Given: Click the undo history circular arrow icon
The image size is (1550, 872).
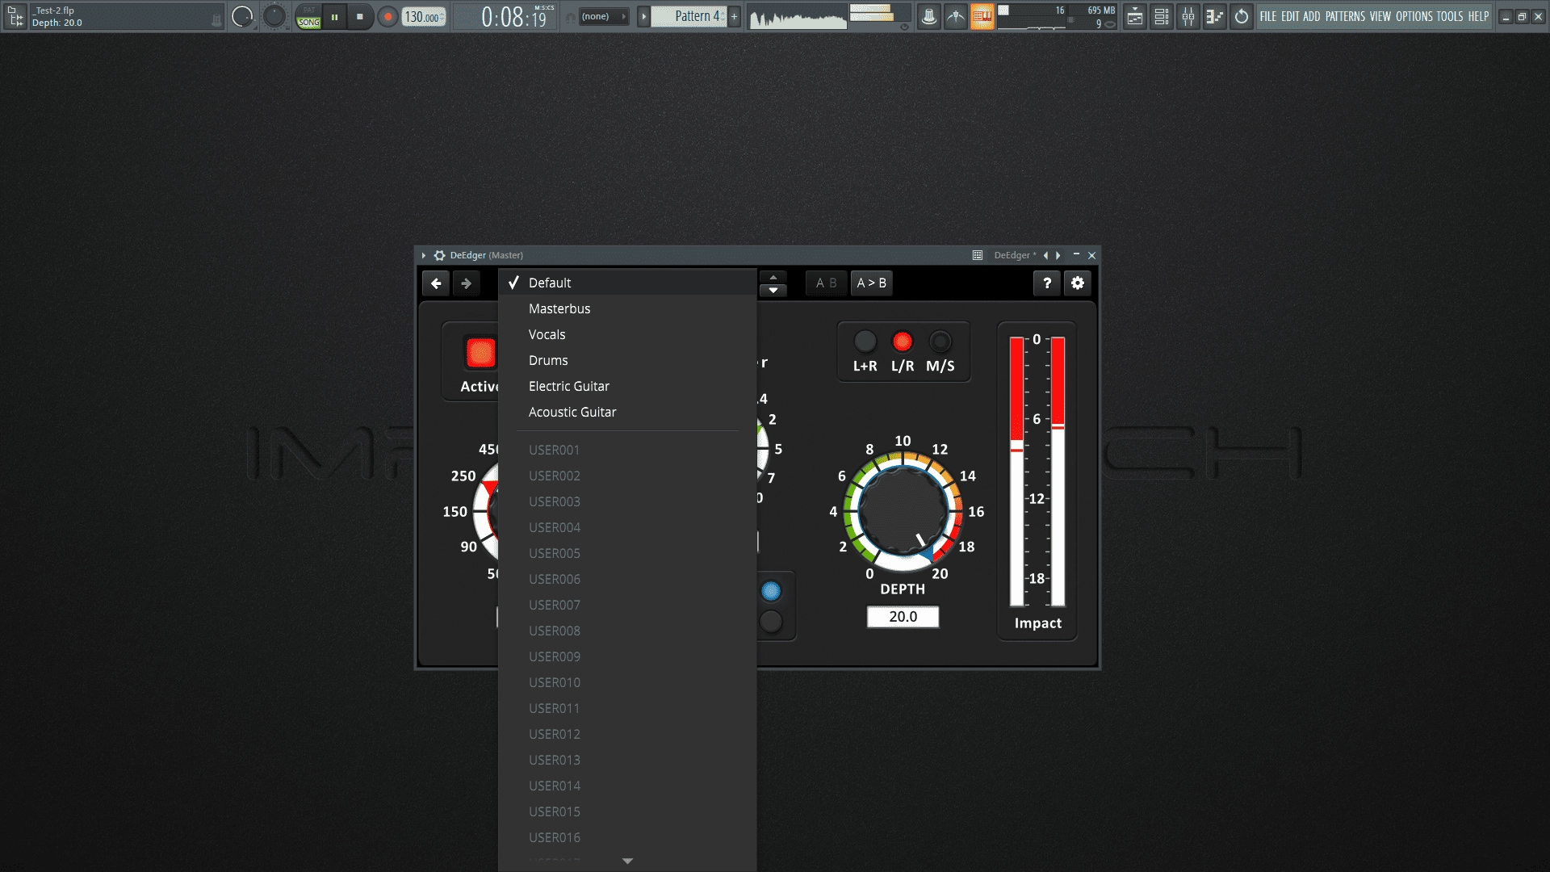Looking at the screenshot, I should (x=1242, y=16).
